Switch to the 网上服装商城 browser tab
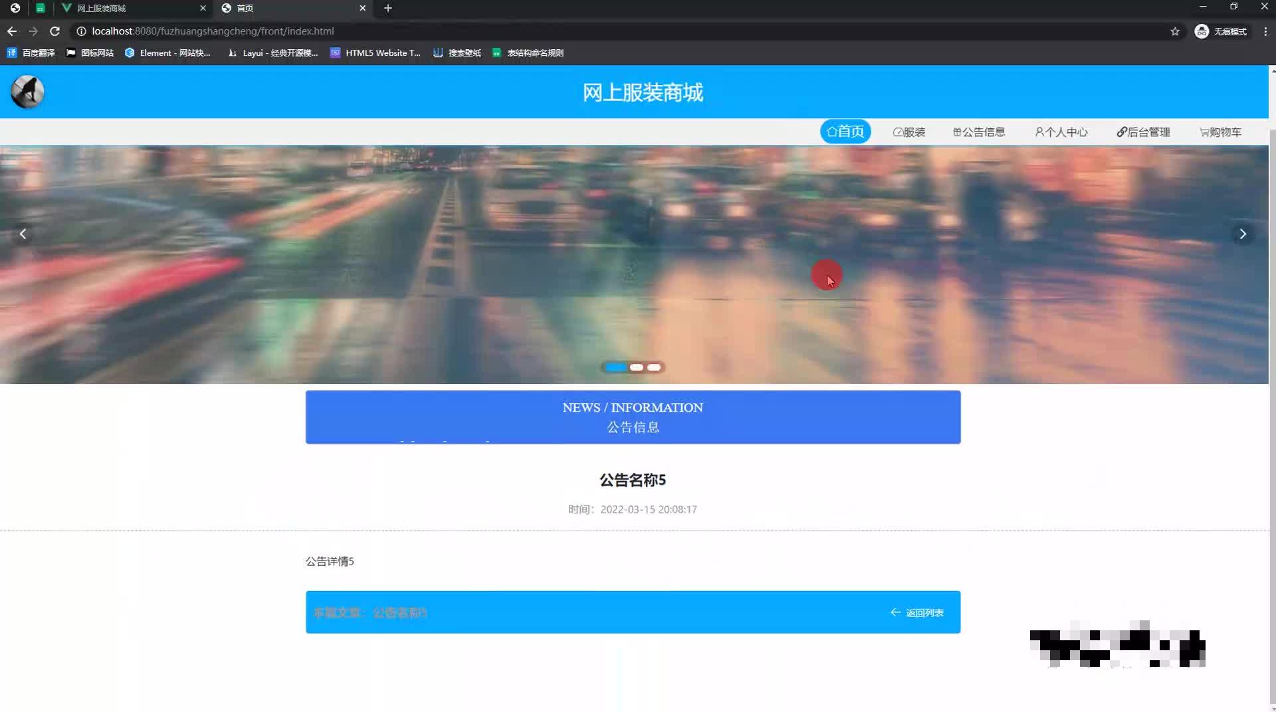Viewport: 1276px width, 712px height. point(133,8)
